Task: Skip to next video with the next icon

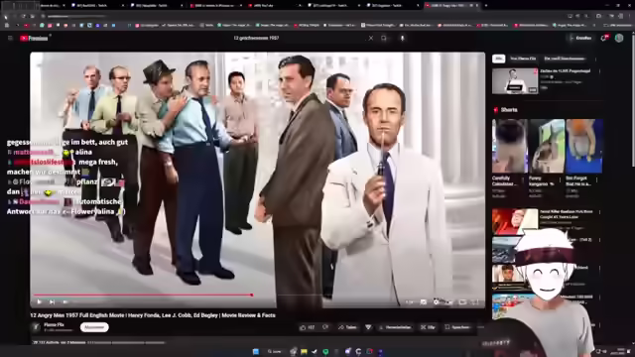Action: point(52,301)
